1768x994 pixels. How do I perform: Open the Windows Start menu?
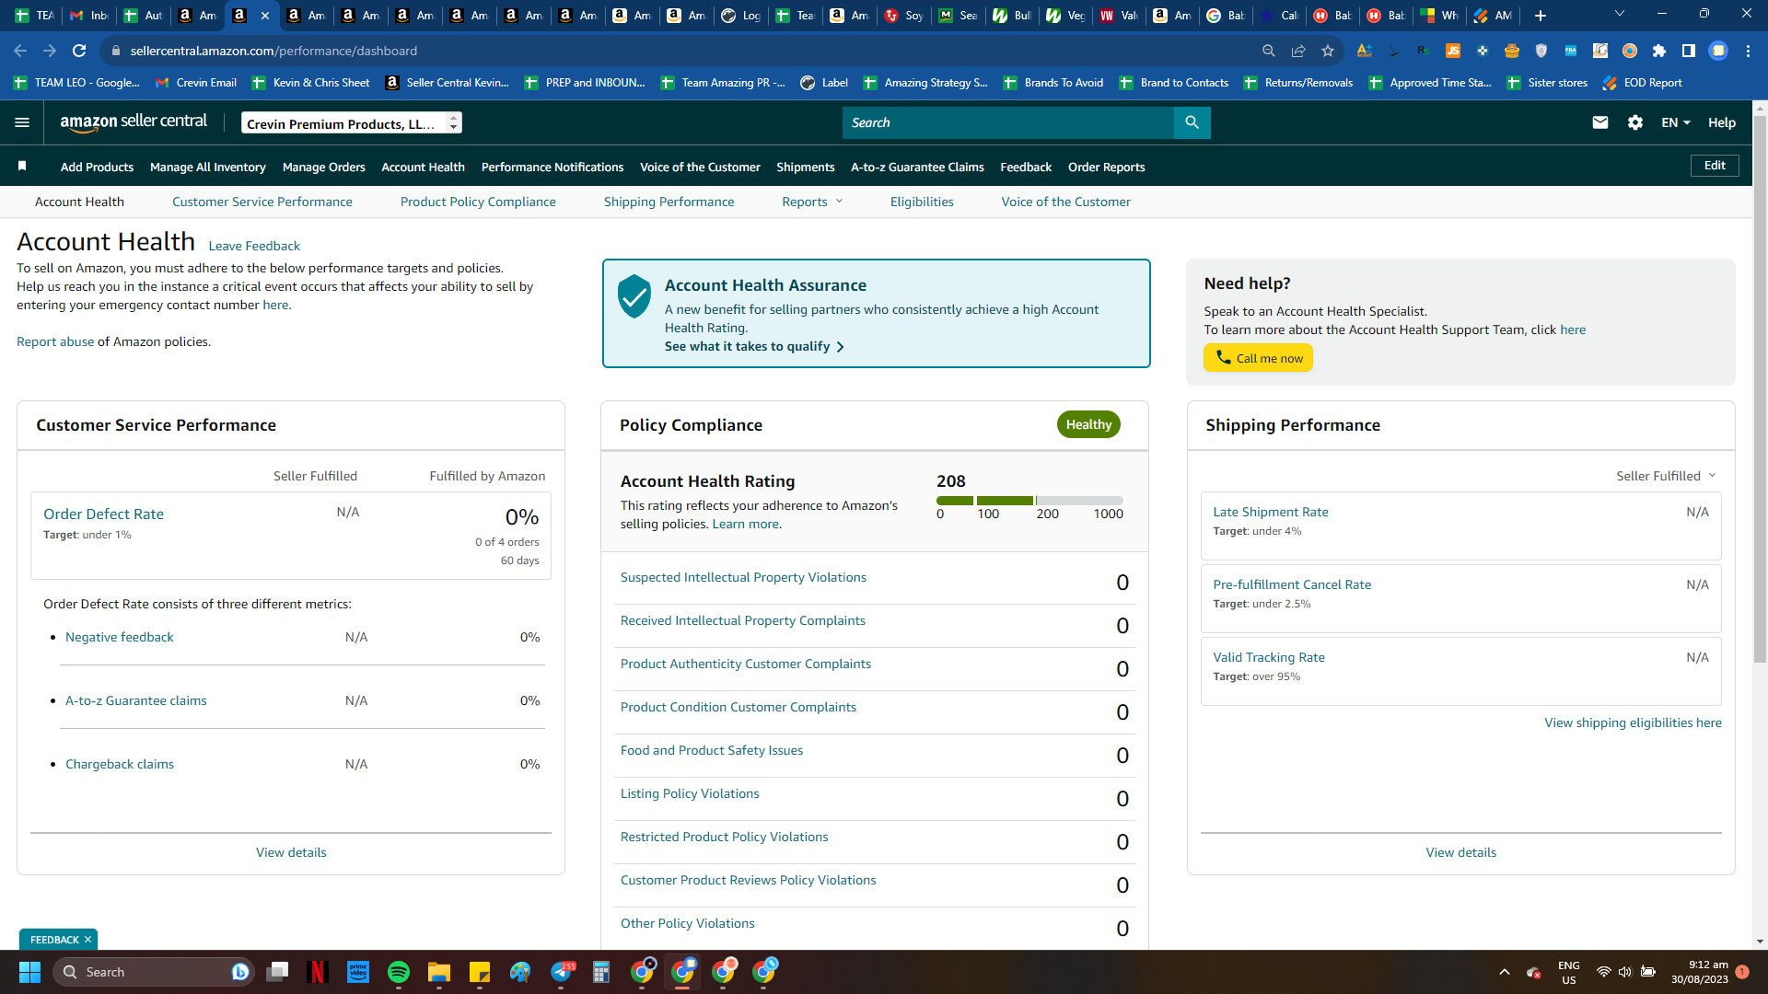(29, 972)
